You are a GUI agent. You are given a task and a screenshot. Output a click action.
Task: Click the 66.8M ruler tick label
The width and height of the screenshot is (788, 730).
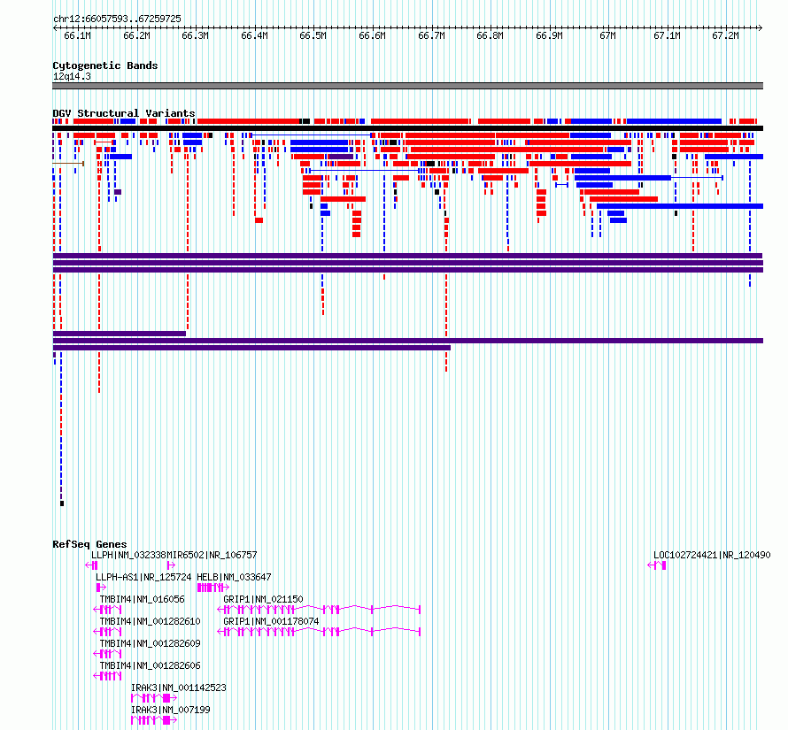[490, 35]
